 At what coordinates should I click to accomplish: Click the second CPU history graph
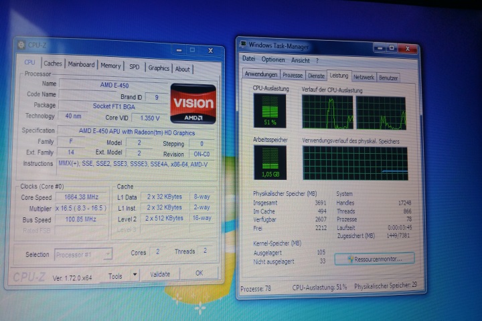coord(381,113)
